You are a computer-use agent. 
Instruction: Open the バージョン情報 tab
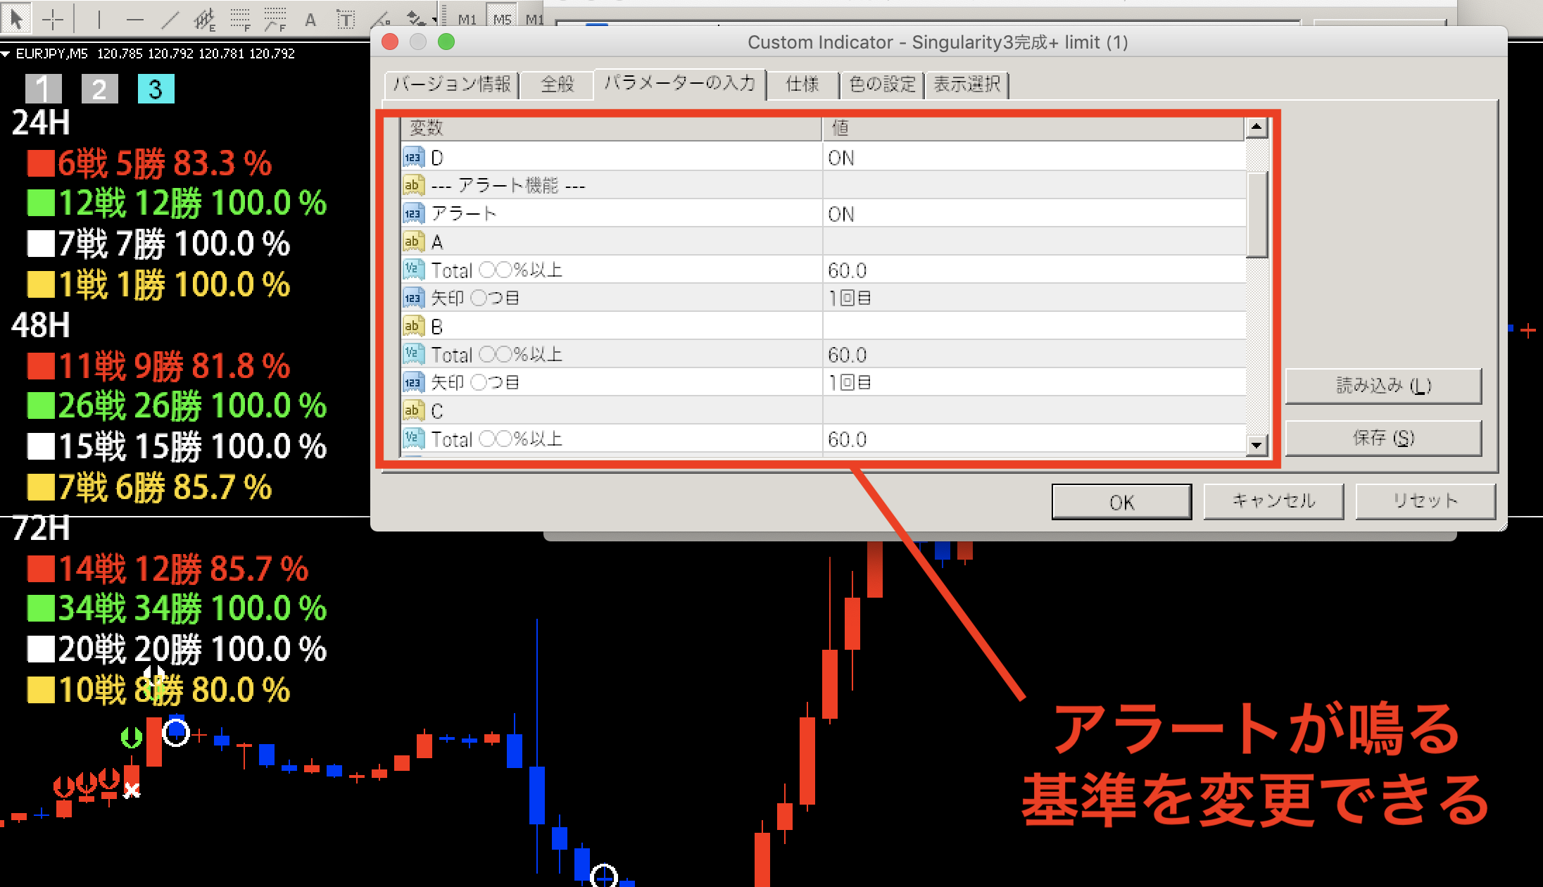click(x=452, y=84)
